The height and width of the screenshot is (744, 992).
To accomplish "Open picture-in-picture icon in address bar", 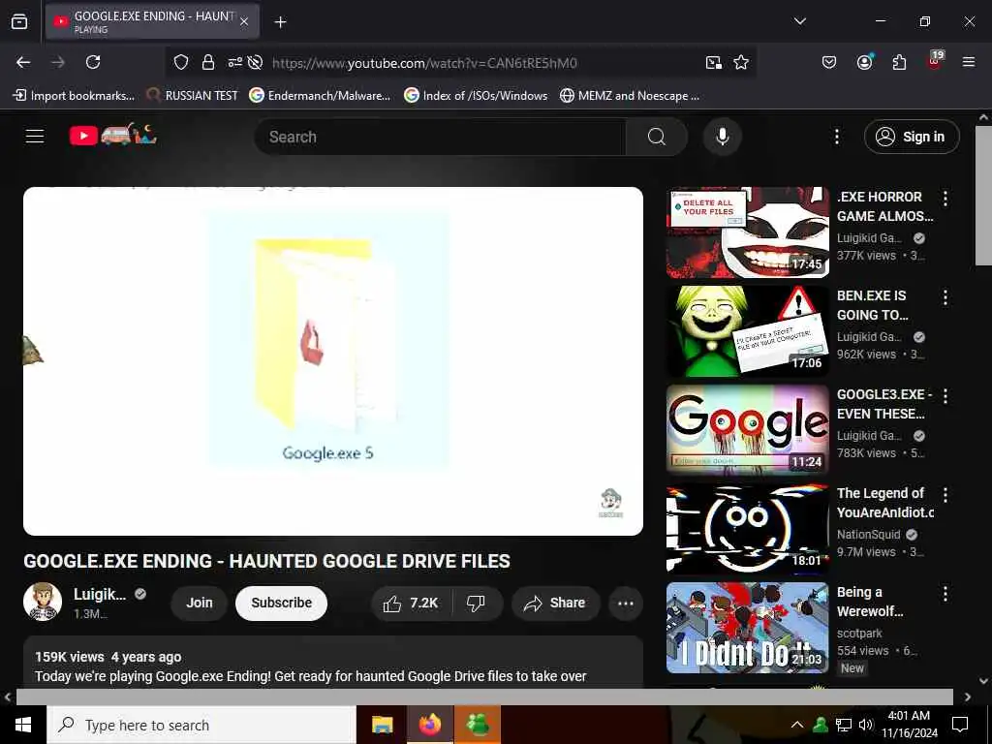I will point(713,62).
